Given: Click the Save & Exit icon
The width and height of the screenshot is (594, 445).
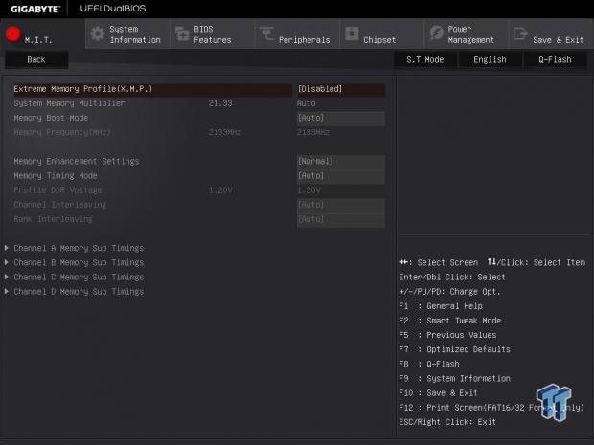Looking at the screenshot, I should [519, 34].
